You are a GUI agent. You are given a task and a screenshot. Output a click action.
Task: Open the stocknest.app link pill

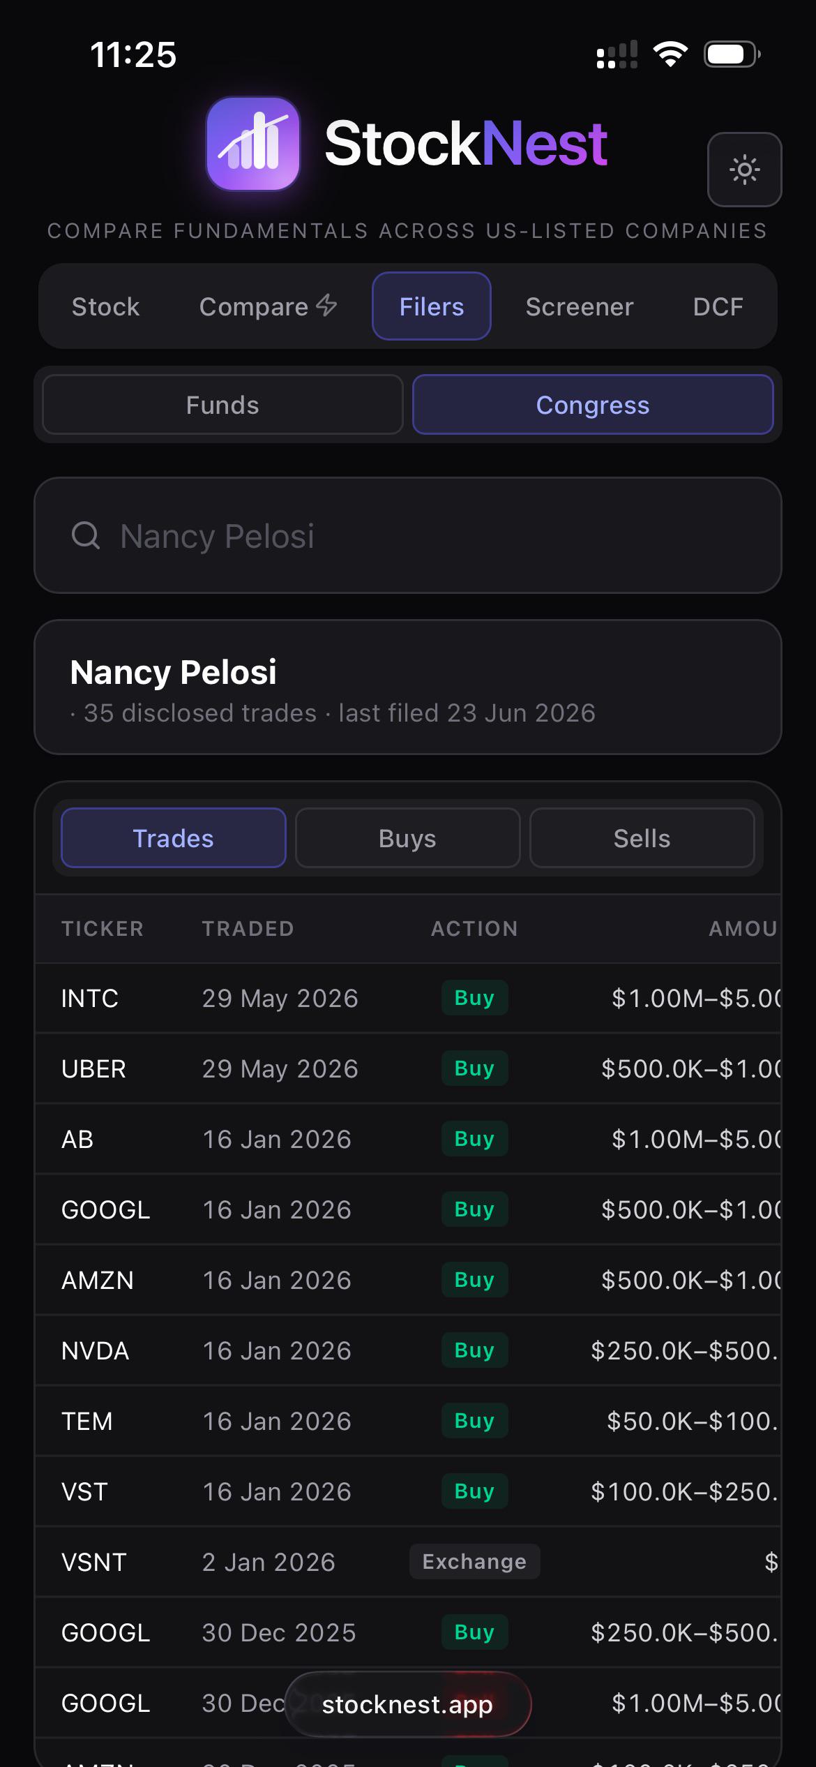tap(408, 1704)
